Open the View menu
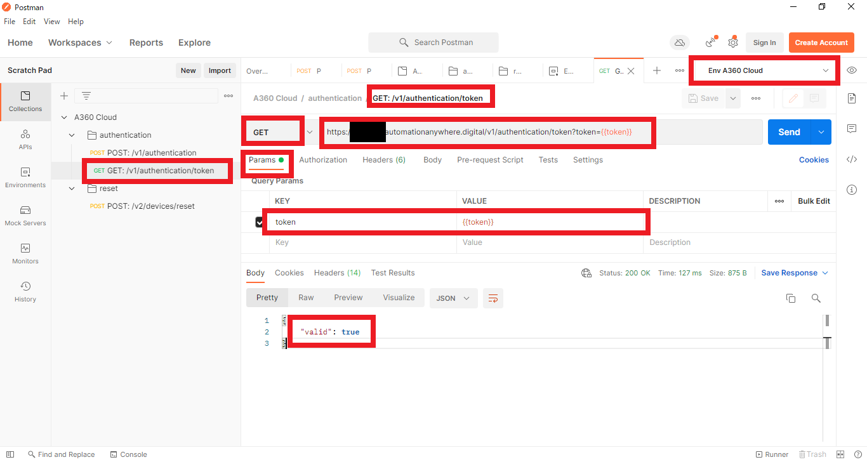 (51, 22)
